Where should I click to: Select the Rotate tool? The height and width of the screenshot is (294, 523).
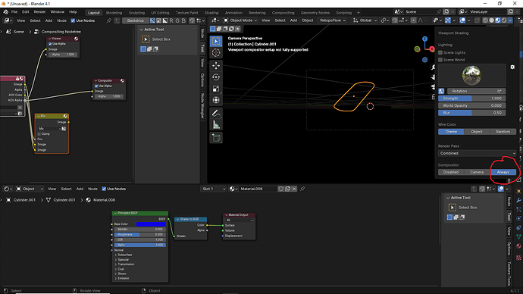point(216,77)
